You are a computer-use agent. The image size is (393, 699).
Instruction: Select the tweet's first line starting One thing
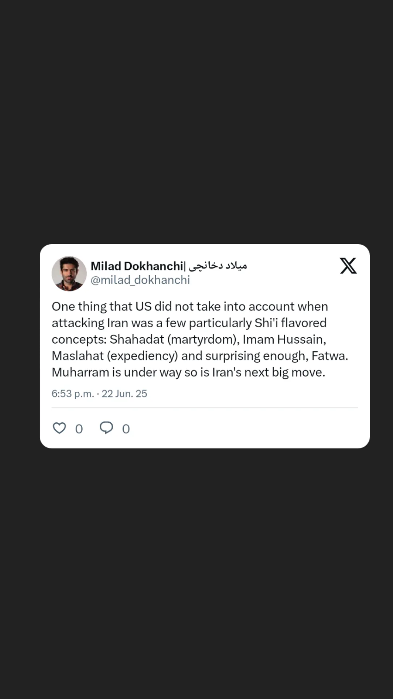190,307
